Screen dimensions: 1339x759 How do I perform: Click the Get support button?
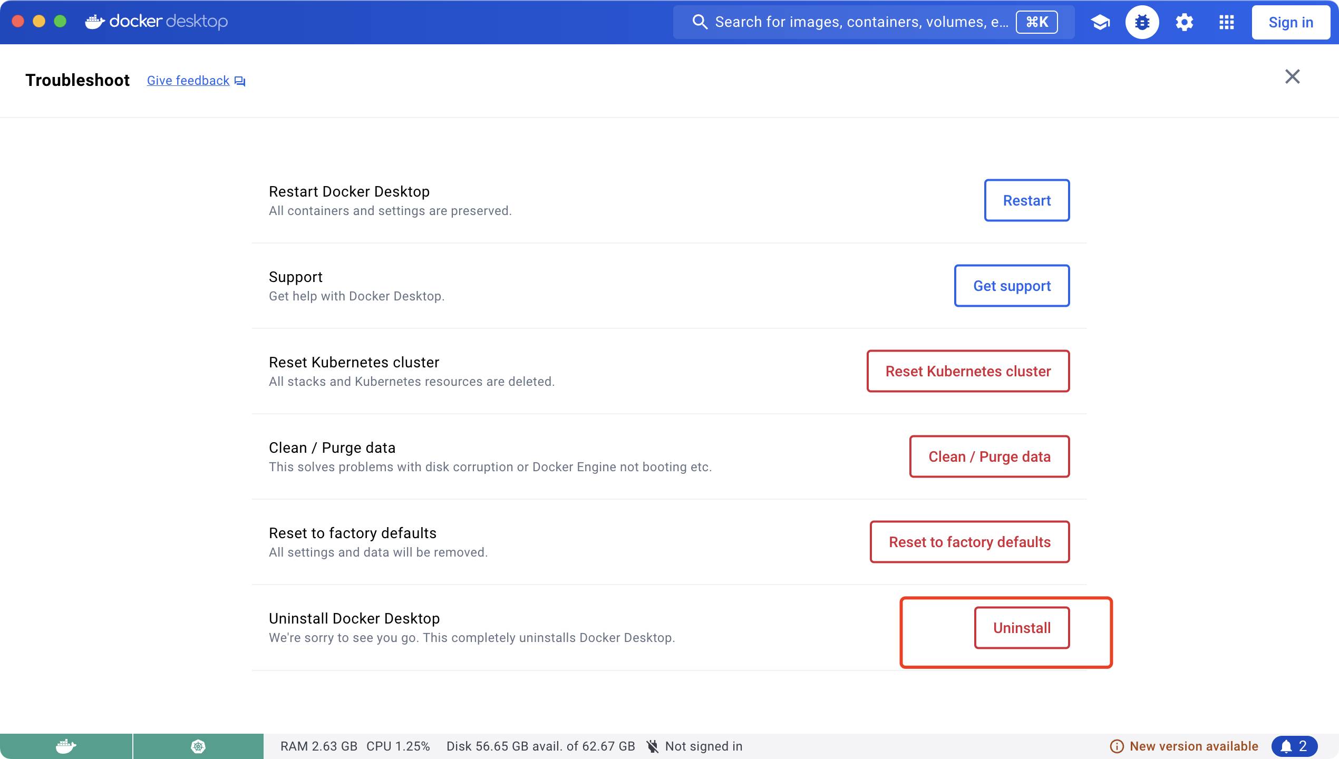coord(1012,286)
